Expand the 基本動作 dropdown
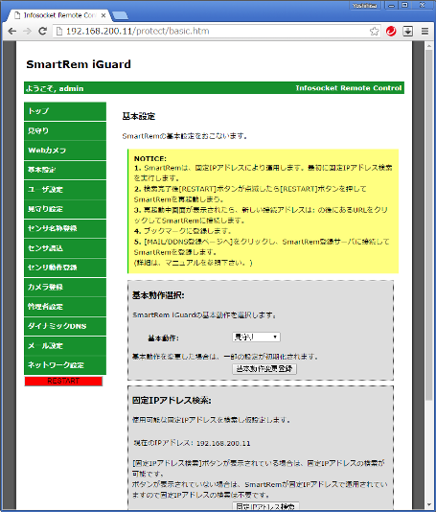Screen dimensions: 436x512 (x=256, y=337)
